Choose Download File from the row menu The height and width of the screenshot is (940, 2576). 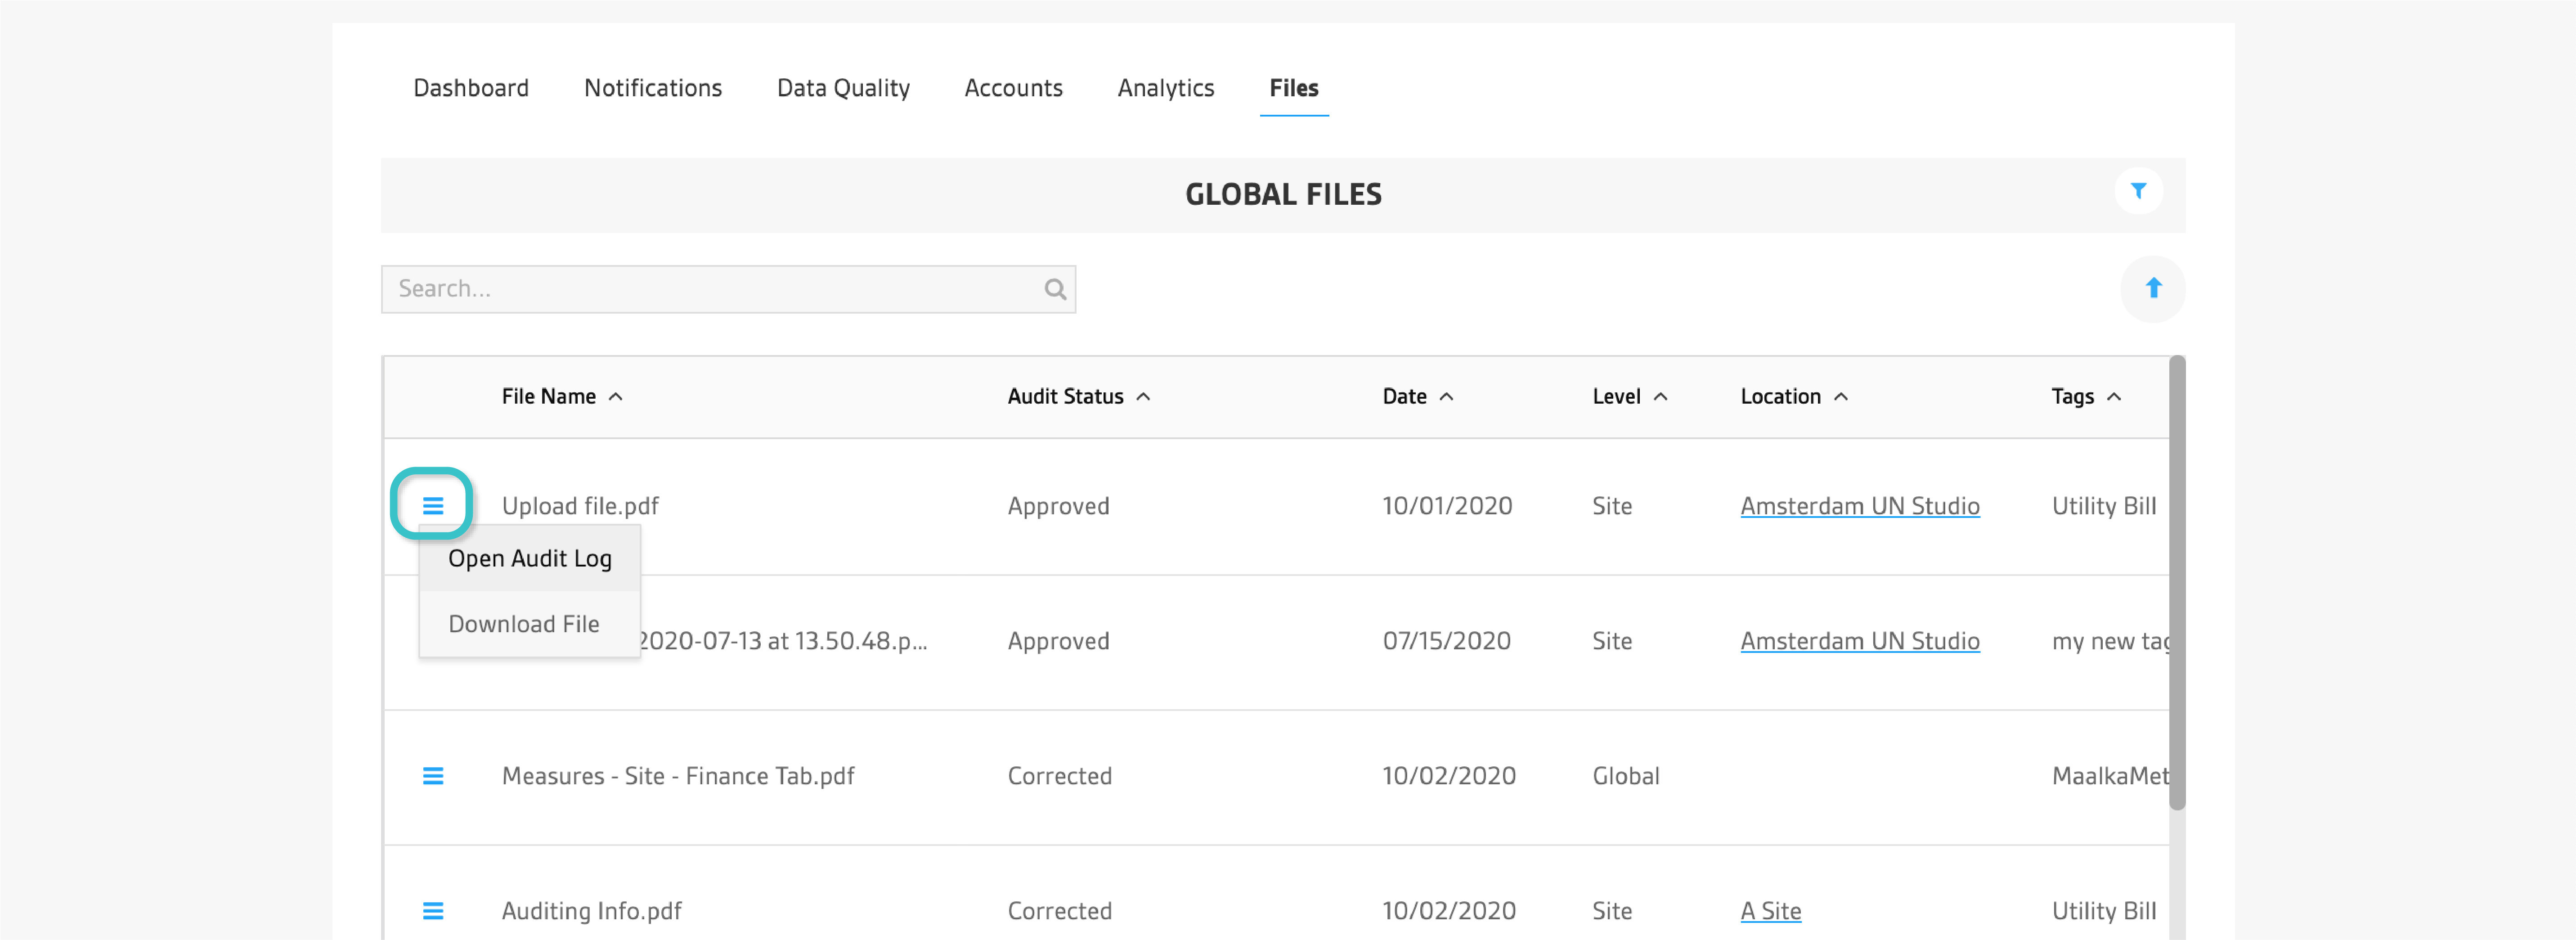(529, 624)
